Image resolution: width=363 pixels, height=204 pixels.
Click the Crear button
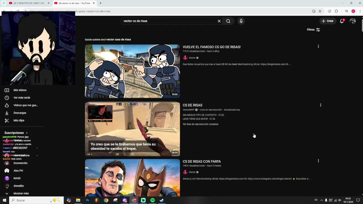328,21
